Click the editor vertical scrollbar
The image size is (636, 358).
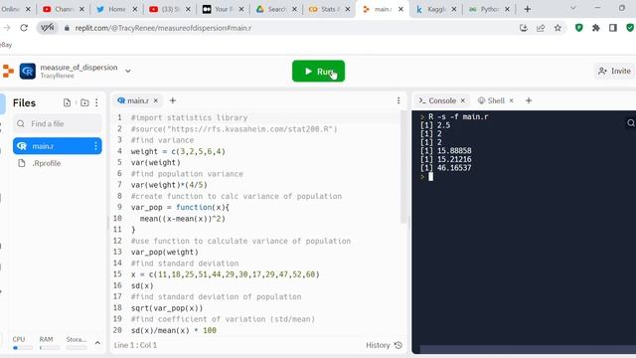point(403,167)
